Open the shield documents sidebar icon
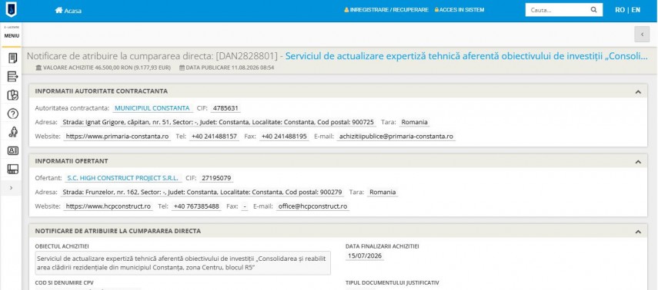The width and height of the screenshot is (658, 290). 12,95
